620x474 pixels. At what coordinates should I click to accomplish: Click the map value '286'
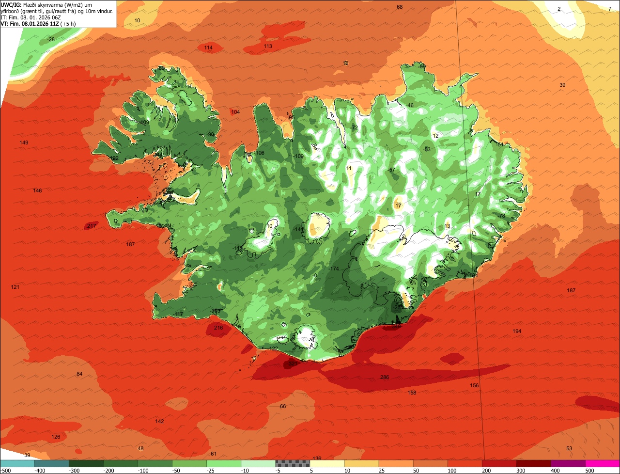tap(385, 377)
